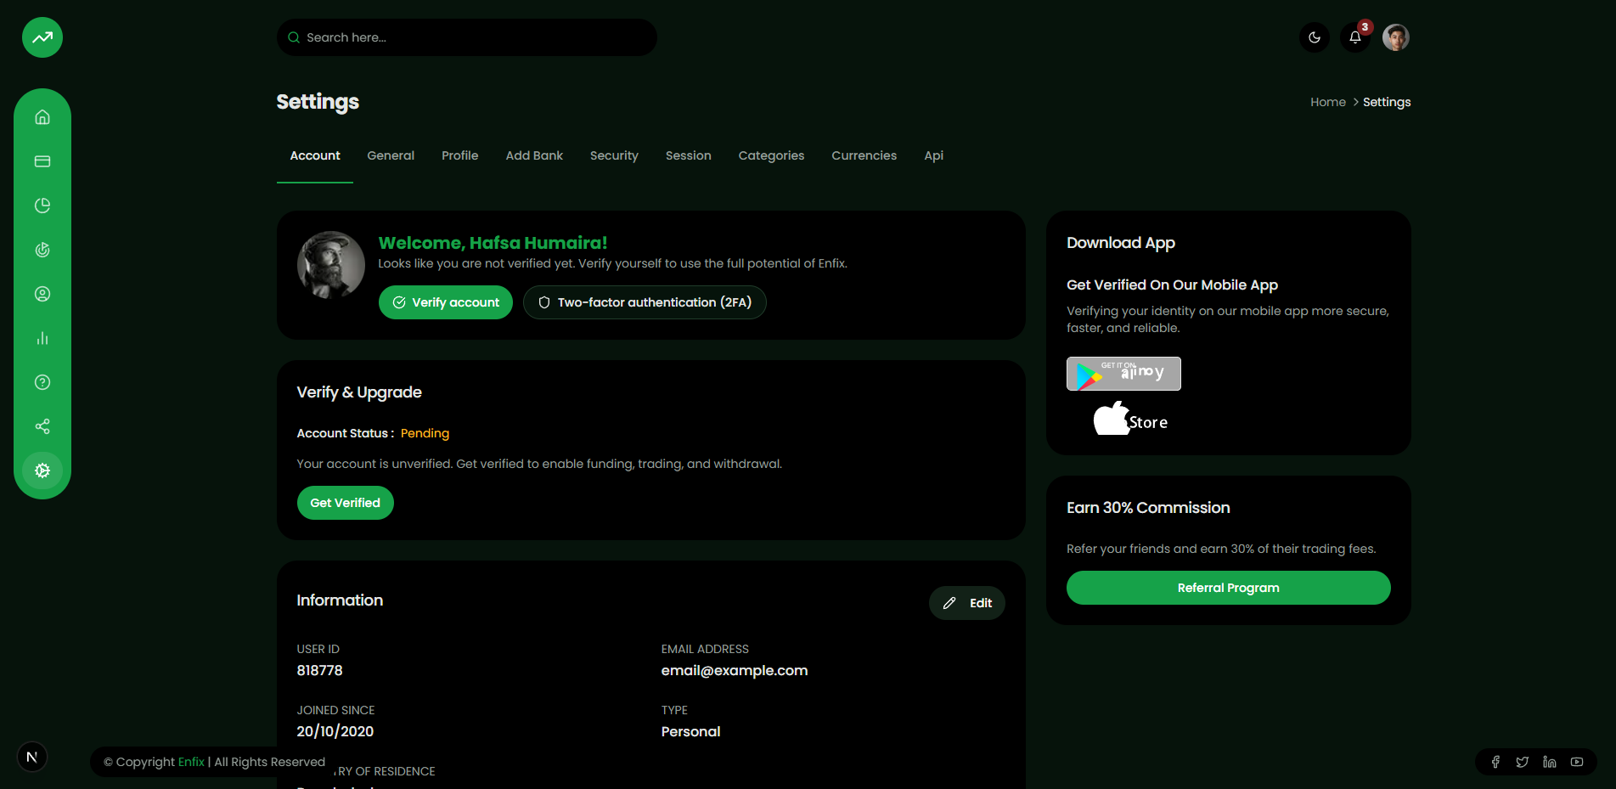Click the joined date 20/10/2020
This screenshot has width=1616, height=789.
pyautogui.click(x=335, y=731)
